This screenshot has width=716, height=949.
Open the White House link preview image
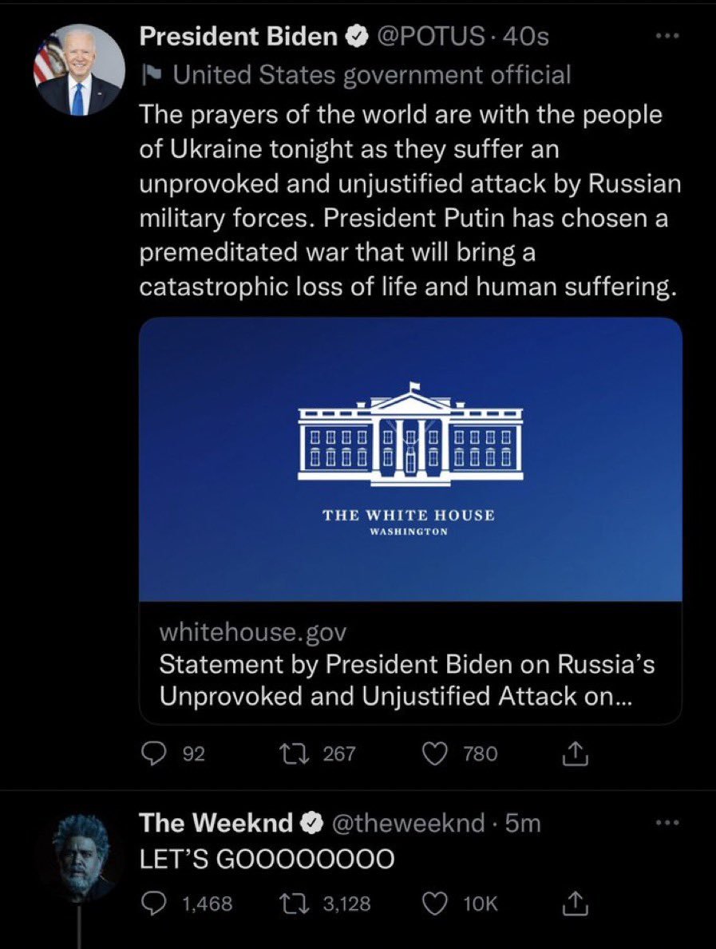pyautogui.click(x=410, y=459)
